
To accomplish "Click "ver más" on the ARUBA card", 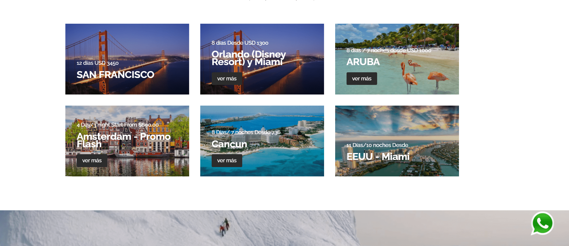I will point(362,79).
